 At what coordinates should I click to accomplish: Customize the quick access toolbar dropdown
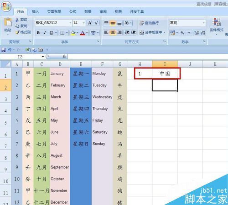47,50
